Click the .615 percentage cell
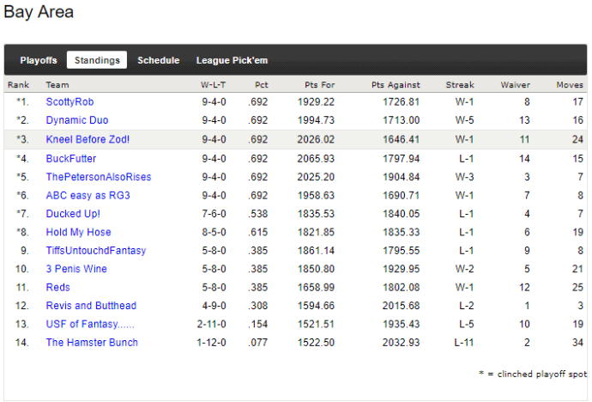This screenshot has height=402, width=592. tap(258, 232)
